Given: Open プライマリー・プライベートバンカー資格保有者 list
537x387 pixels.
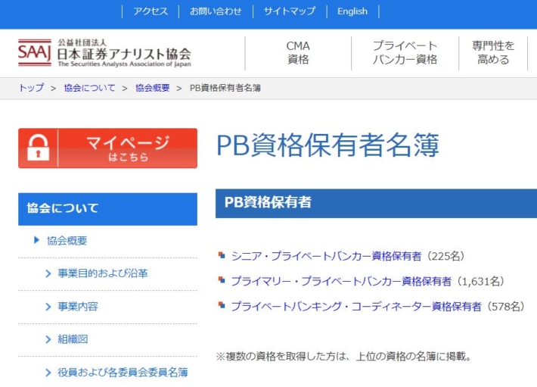Looking at the screenshot, I should click(341, 281).
